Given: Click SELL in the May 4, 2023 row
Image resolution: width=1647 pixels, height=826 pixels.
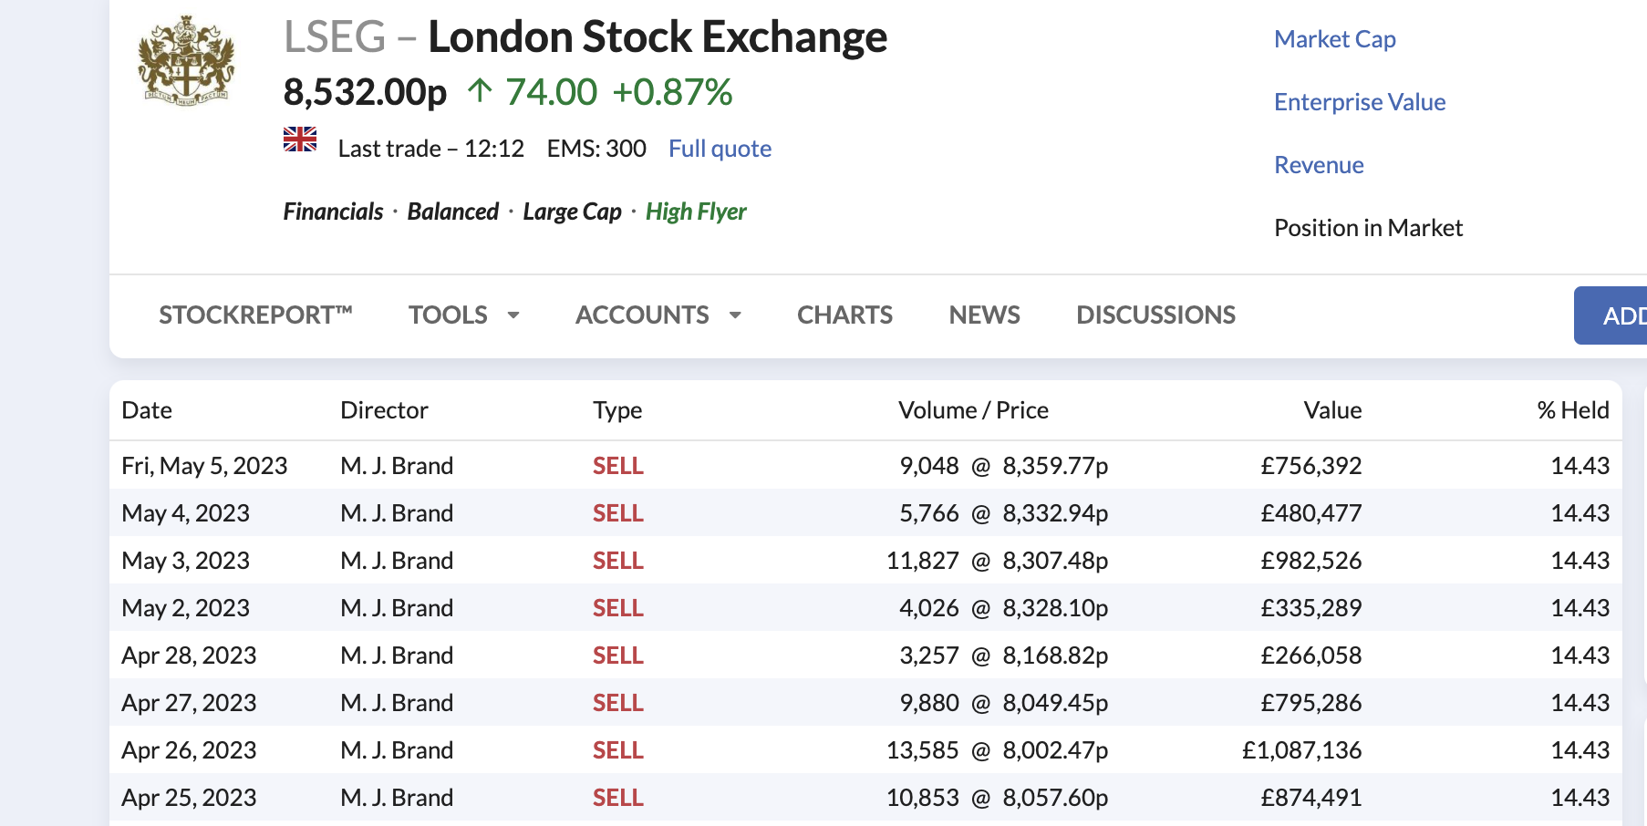Looking at the screenshot, I should pyautogui.click(x=618, y=513).
